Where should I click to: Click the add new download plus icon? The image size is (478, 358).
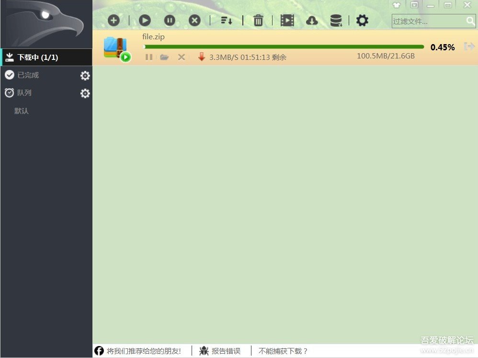click(114, 20)
